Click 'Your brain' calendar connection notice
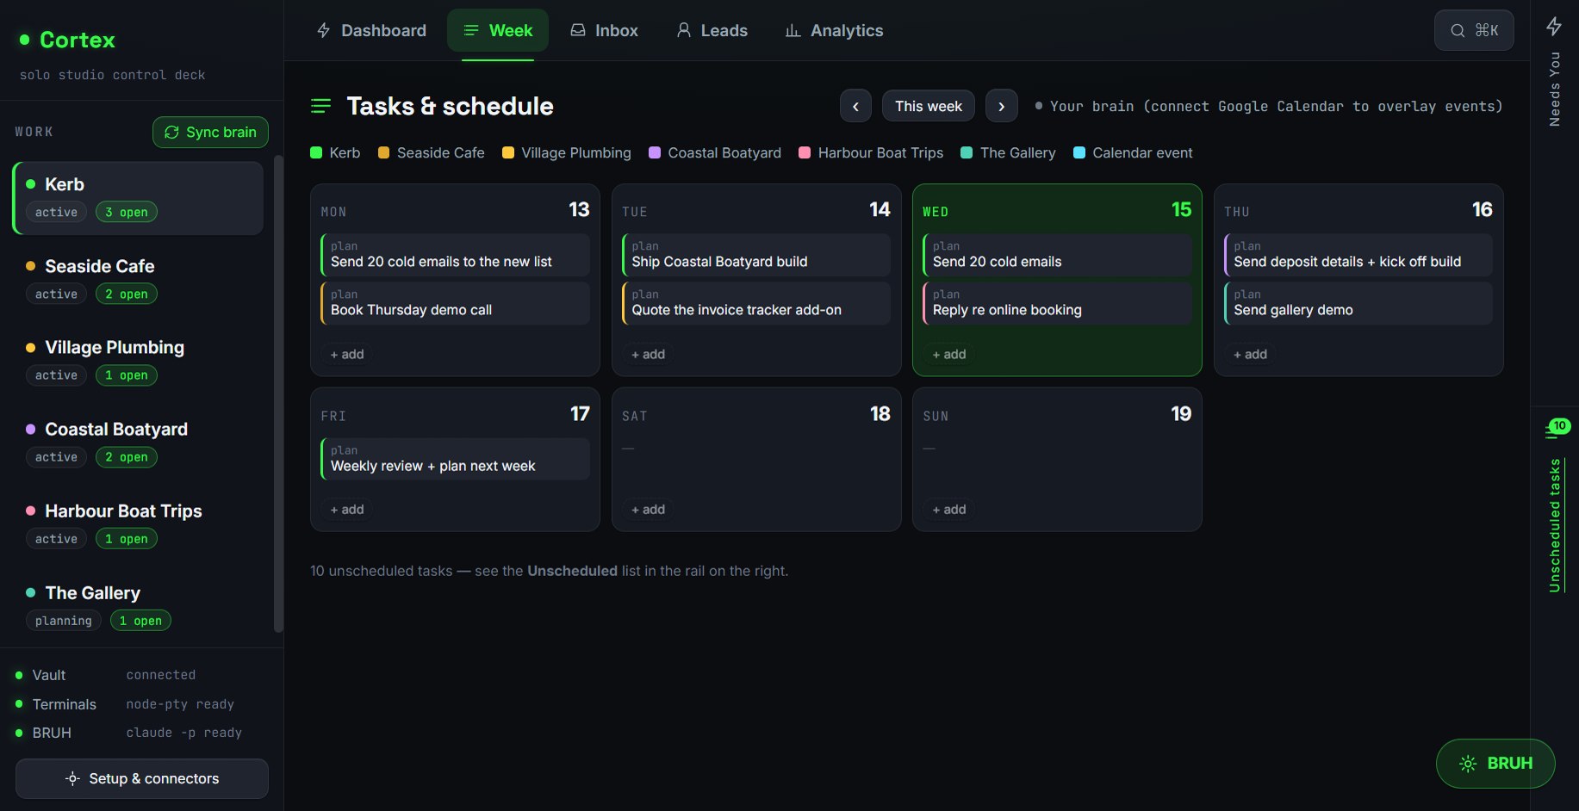The height and width of the screenshot is (811, 1579). point(1269,106)
